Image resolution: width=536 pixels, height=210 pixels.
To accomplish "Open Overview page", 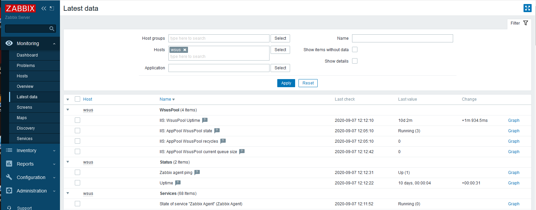I will tap(25, 86).
